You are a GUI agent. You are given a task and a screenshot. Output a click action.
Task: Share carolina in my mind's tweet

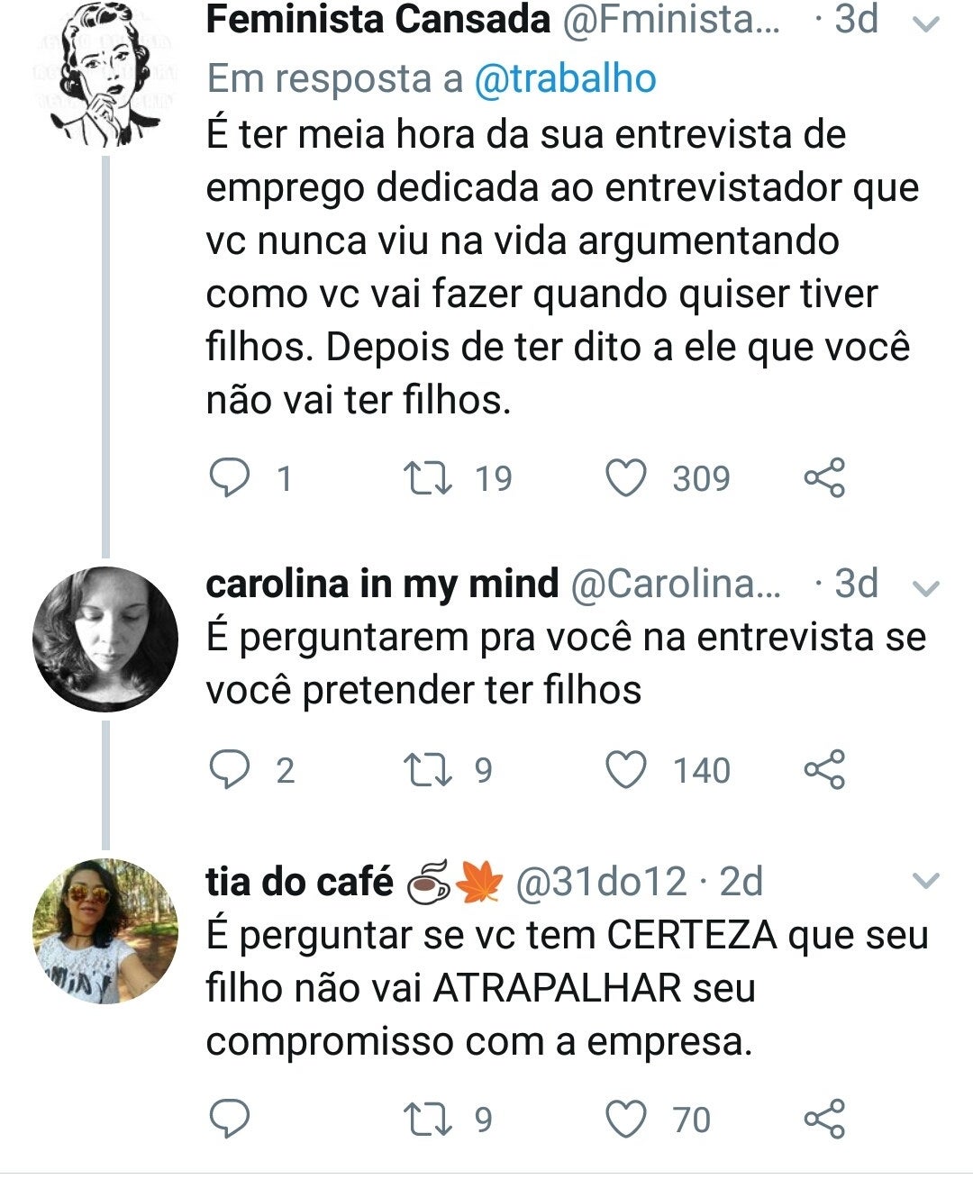tap(824, 770)
